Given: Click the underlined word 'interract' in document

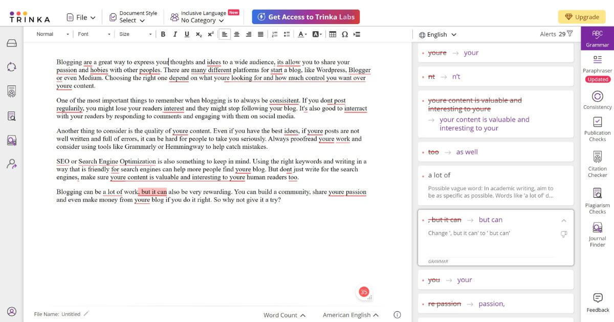Looking at the screenshot, I should click(x=356, y=108).
